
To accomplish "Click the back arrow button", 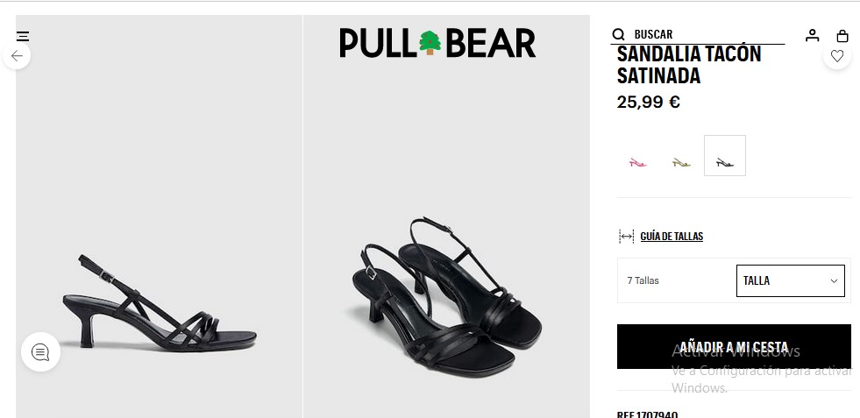I will point(17,56).
